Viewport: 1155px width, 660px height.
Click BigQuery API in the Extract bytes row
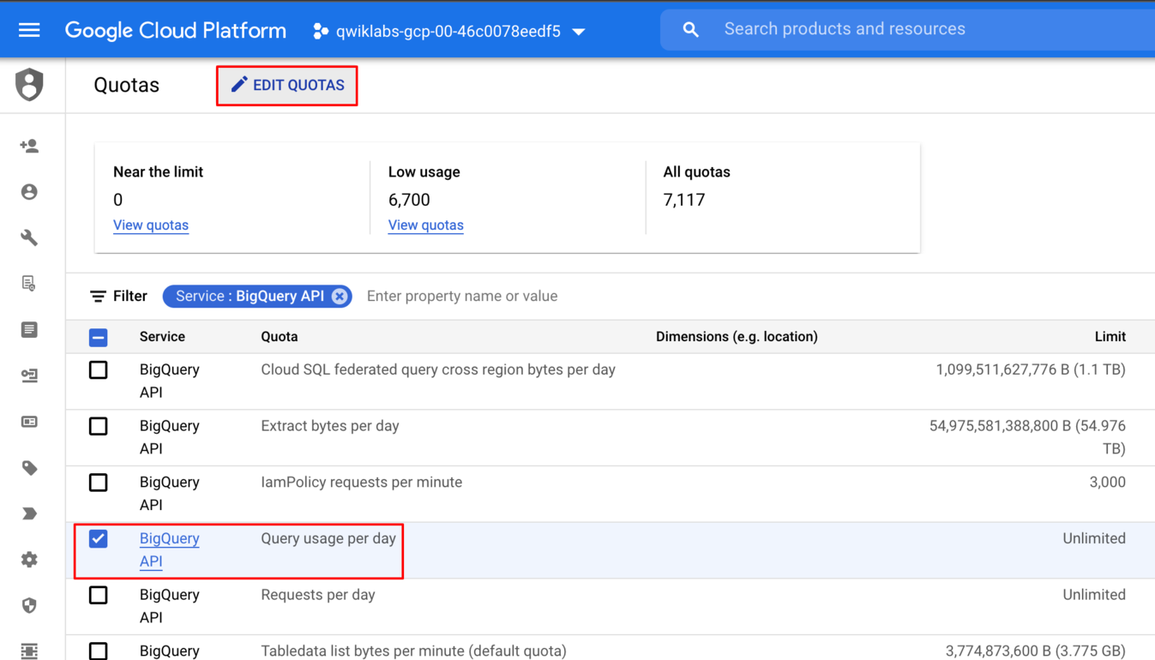(x=170, y=437)
